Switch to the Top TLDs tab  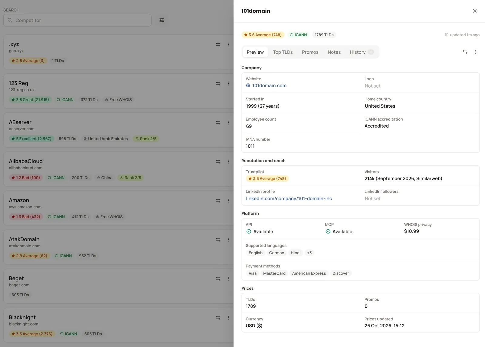283,52
